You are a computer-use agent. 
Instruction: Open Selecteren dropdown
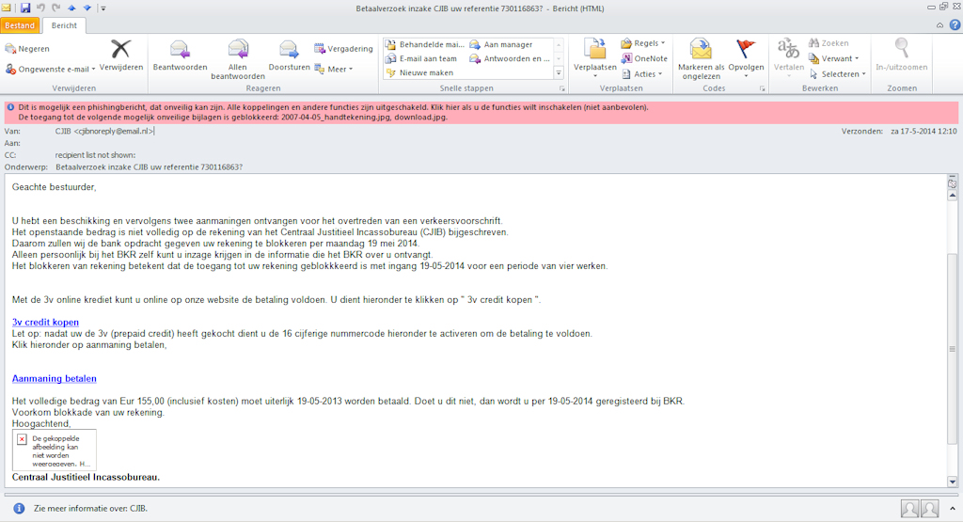tap(837, 73)
